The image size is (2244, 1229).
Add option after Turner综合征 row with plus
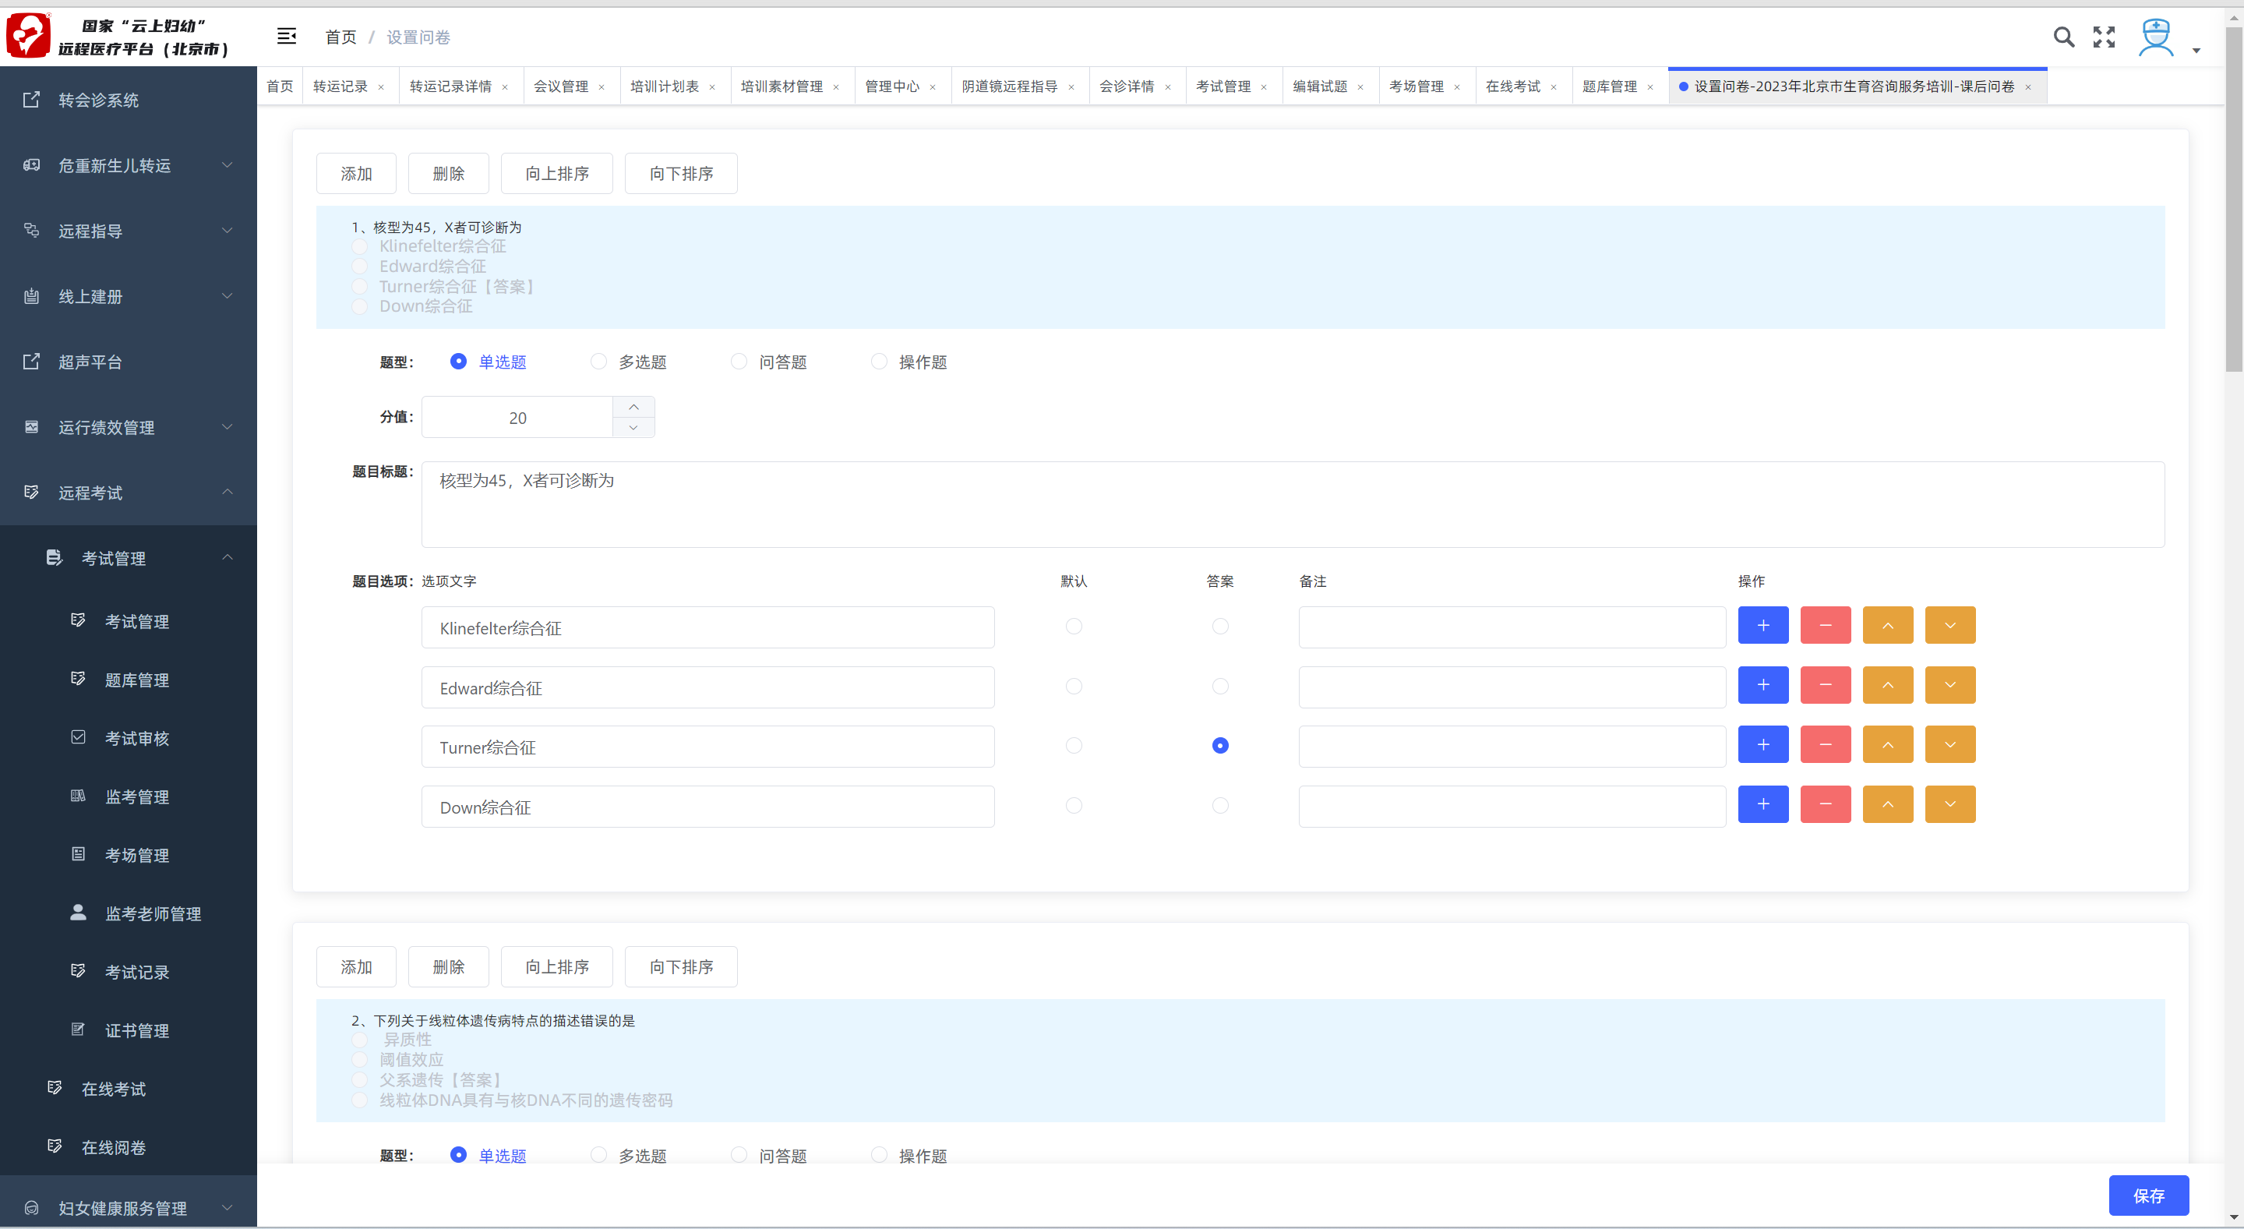coord(1762,745)
